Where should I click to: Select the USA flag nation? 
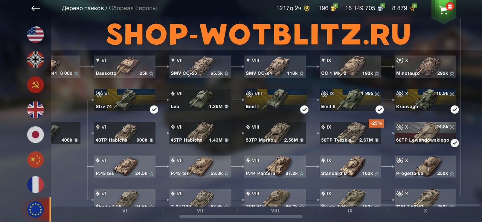coord(35,34)
